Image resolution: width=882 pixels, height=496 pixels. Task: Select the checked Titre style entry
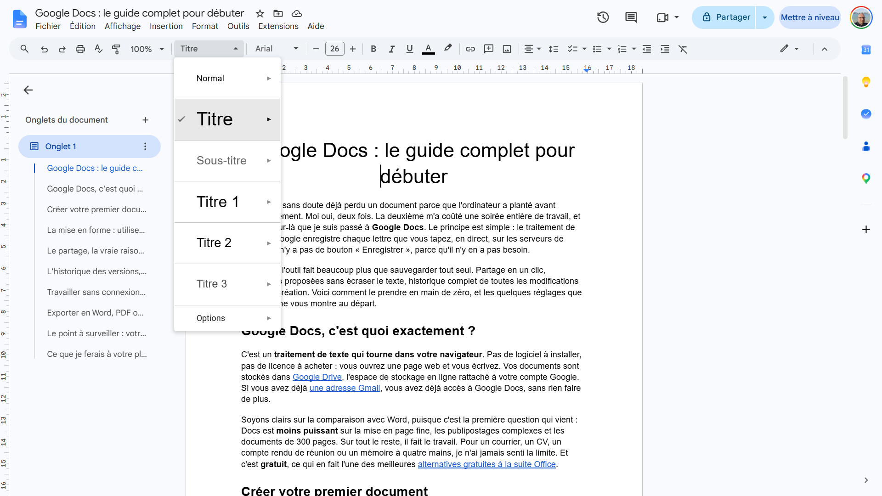pyautogui.click(x=227, y=119)
